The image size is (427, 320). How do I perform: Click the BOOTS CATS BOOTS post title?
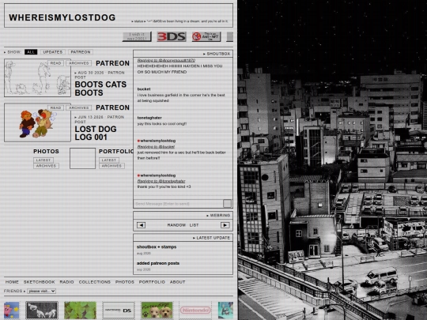[100, 88]
